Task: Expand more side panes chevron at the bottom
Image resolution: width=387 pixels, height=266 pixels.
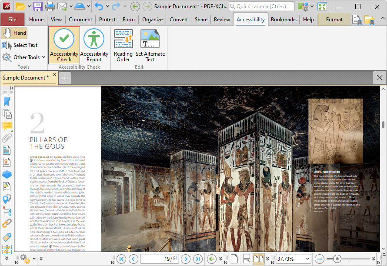Action: [x=7, y=258]
